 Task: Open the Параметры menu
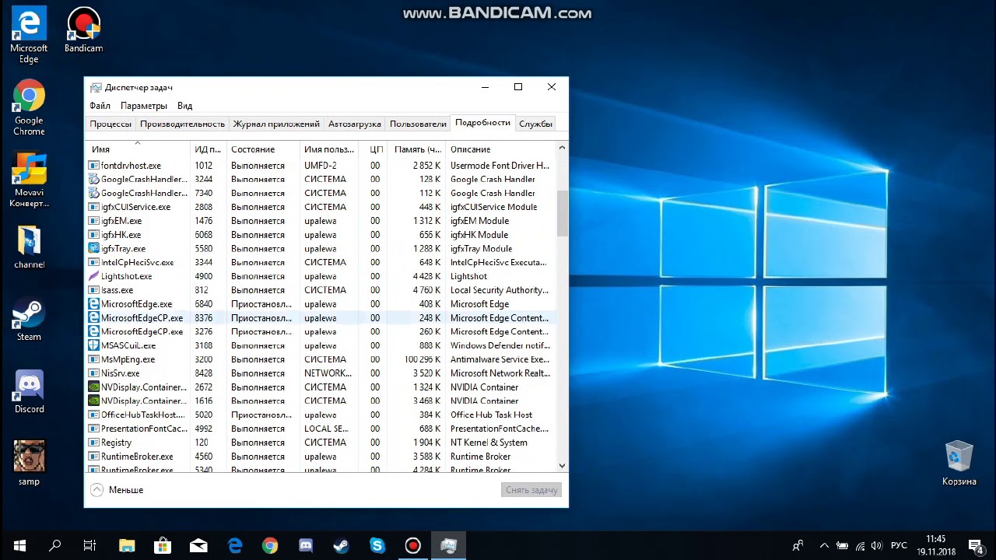pos(144,106)
